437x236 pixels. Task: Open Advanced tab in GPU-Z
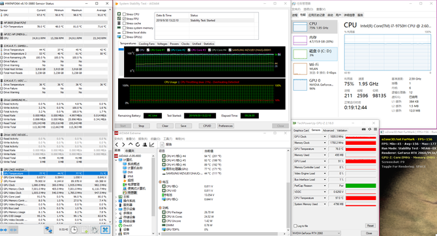pyautogui.click(x=328, y=130)
